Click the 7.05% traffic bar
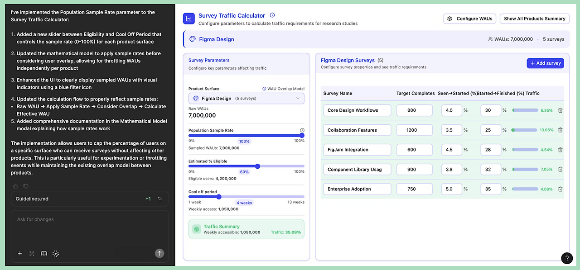This screenshot has width=580, height=270. [525, 170]
